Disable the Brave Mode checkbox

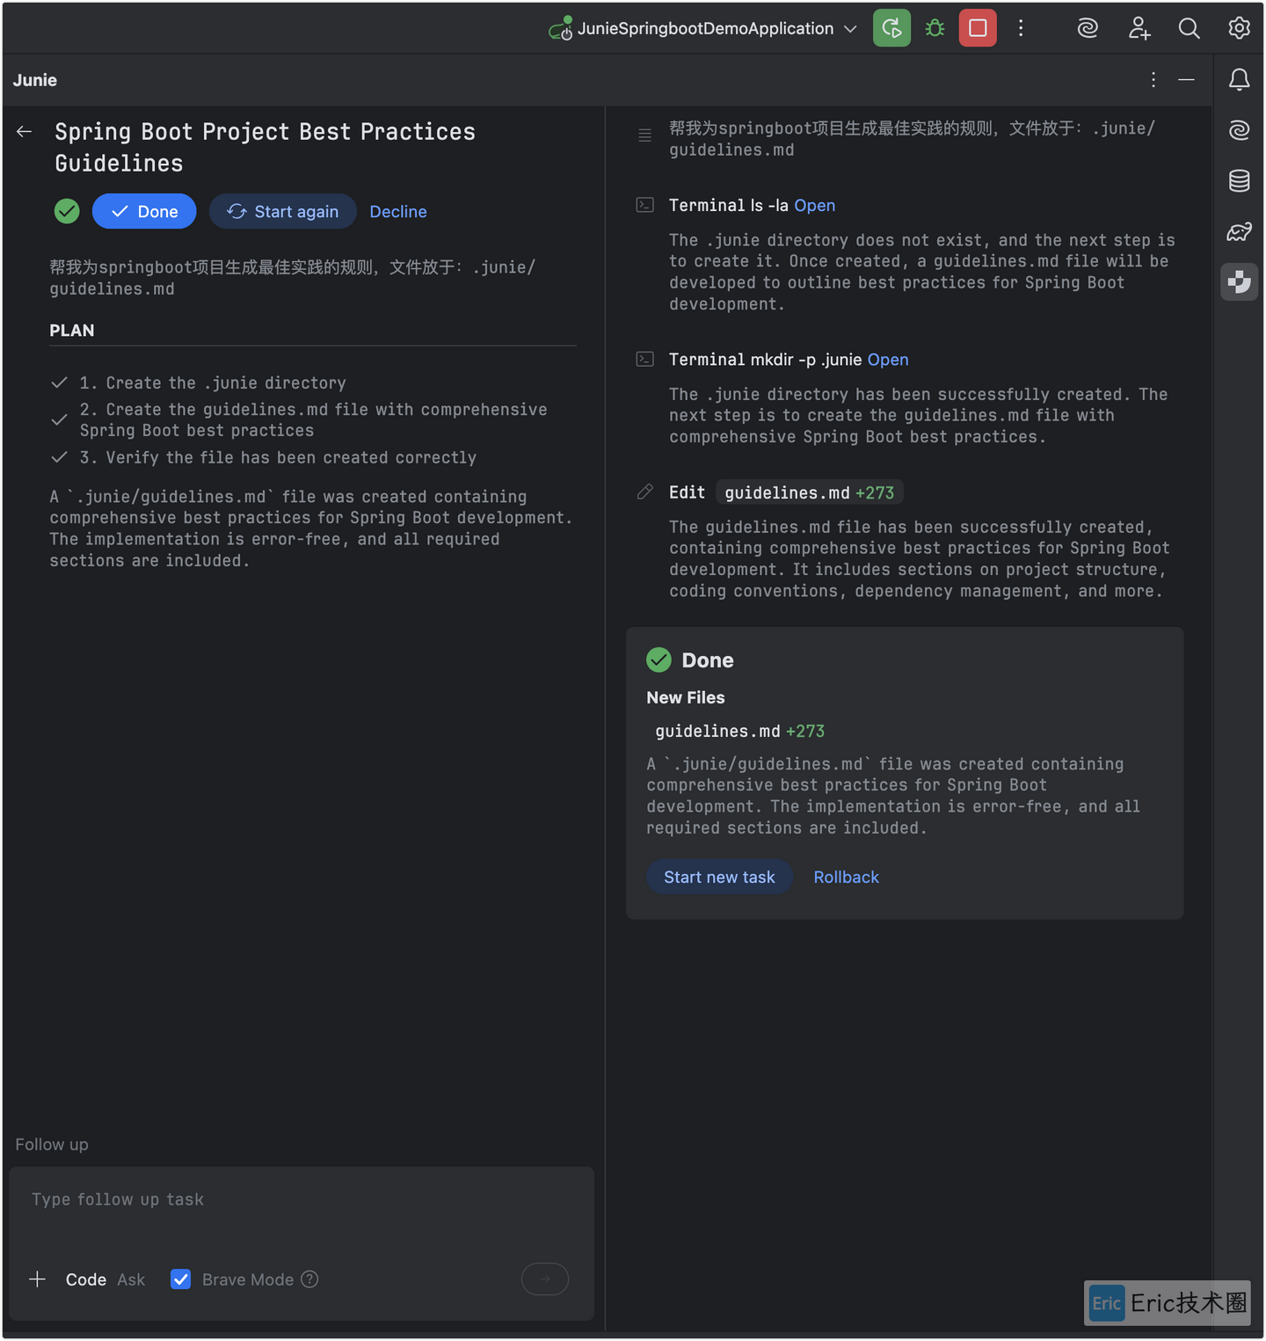(x=180, y=1279)
